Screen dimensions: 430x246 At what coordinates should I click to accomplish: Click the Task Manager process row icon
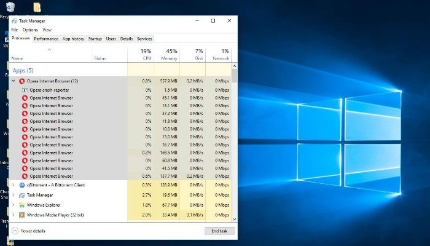[x=22, y=195]
